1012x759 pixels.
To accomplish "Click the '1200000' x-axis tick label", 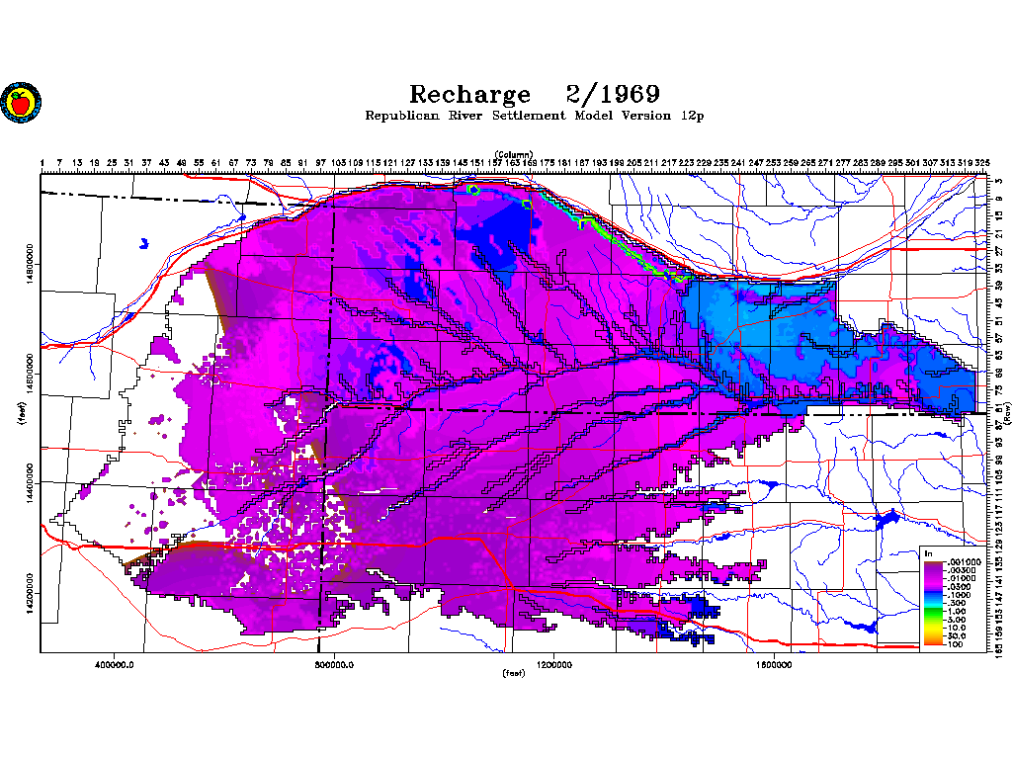I will [554, 664].
